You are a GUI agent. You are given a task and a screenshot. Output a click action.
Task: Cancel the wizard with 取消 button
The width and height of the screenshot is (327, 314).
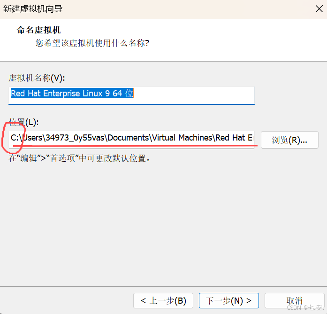coord(294,300)
